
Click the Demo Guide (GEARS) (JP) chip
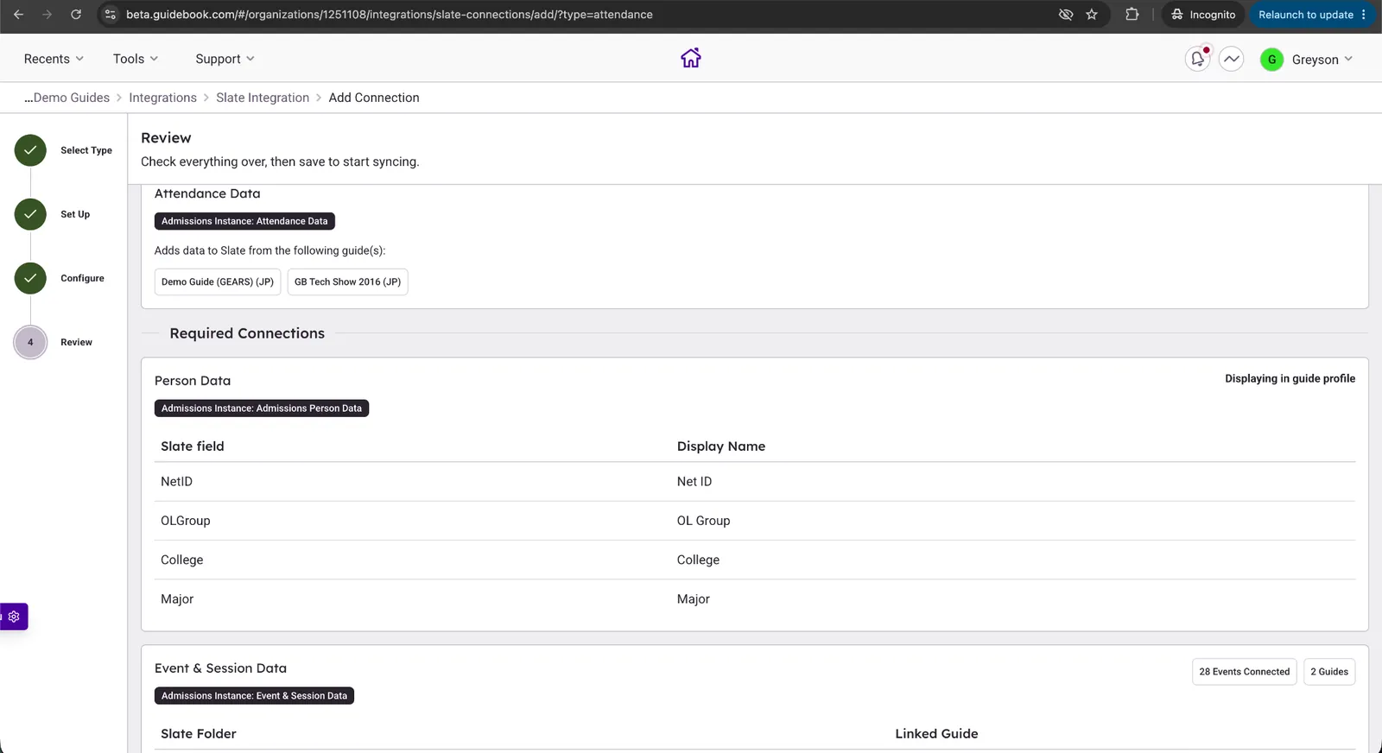coord(218,282)
